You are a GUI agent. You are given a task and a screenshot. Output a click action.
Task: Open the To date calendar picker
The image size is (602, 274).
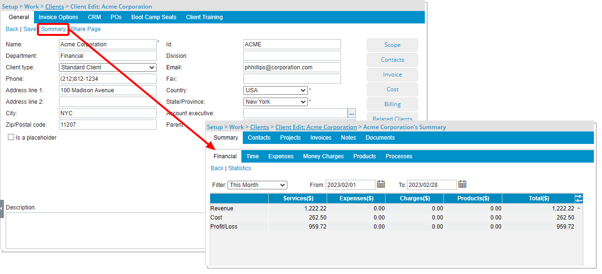coord(462,185)
